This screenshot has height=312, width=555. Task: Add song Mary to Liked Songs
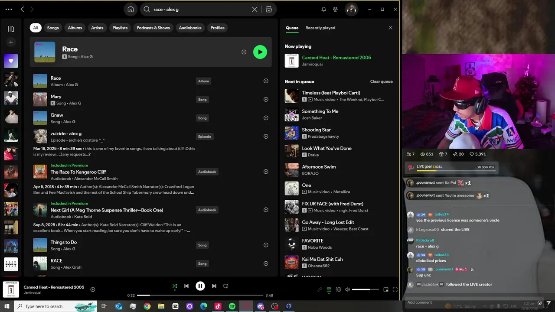tap(266, 99)
